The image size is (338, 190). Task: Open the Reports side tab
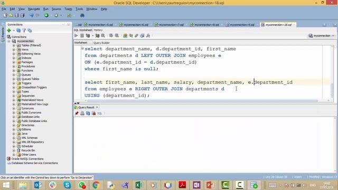(3, 34)
